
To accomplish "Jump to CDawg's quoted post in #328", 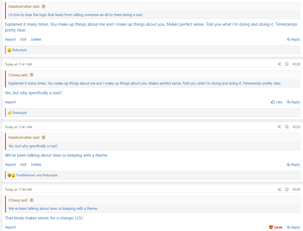I will coord(32,75).
